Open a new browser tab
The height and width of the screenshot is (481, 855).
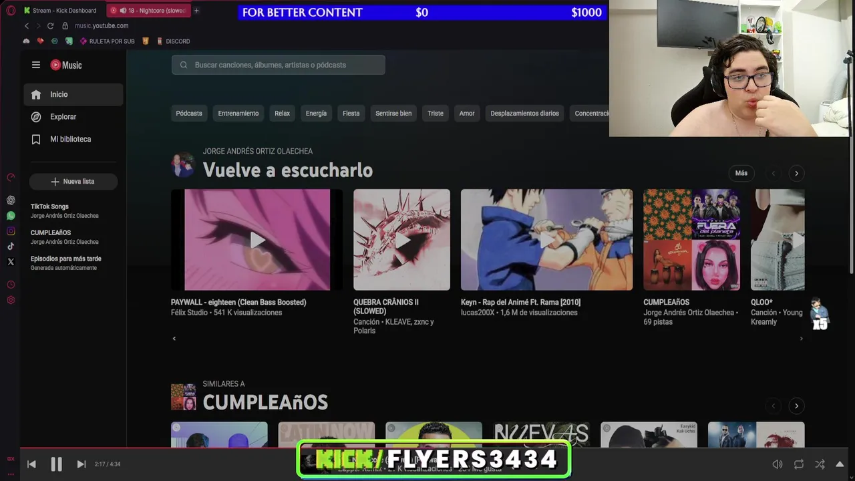point(196,11)
